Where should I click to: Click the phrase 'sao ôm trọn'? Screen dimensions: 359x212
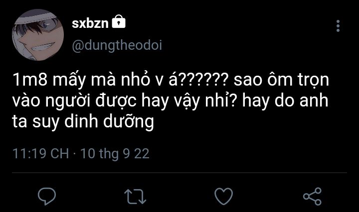pos(281,80)
